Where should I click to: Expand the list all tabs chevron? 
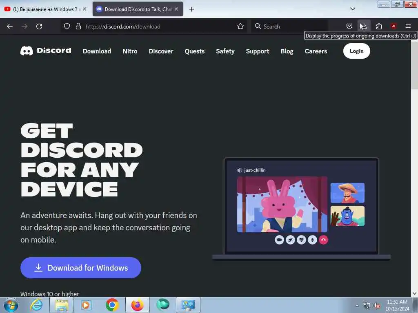pos(352,9)
